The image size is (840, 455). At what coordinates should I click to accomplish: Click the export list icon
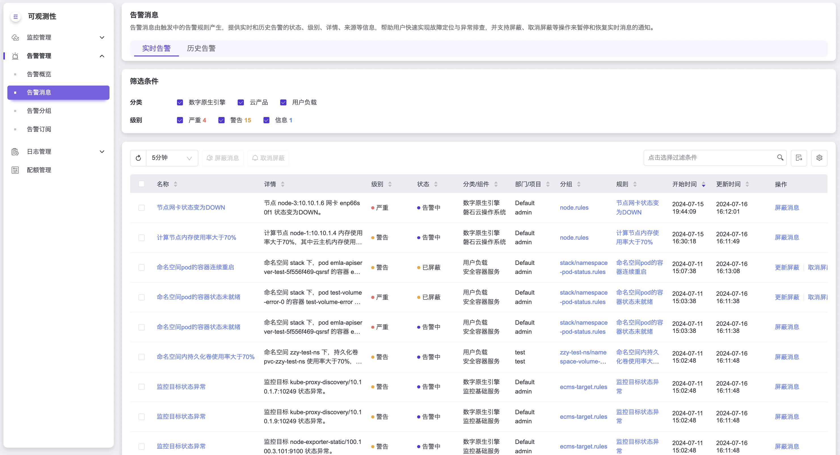(x=799, y=158)
